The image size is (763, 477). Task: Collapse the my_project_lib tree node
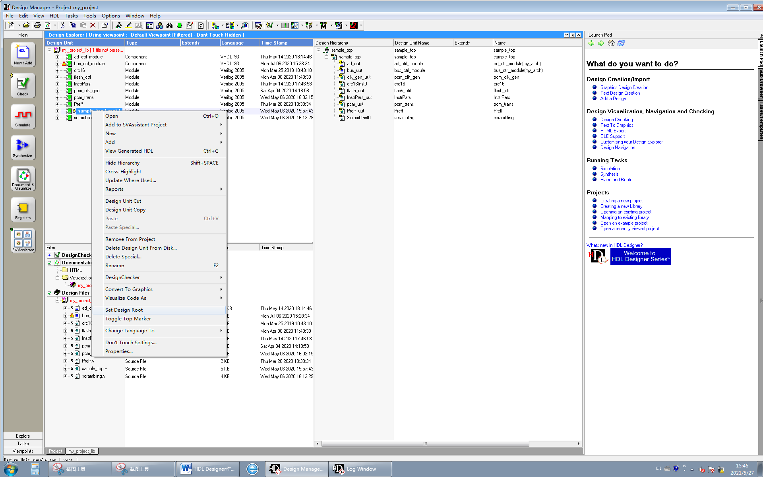coord(49,50)
